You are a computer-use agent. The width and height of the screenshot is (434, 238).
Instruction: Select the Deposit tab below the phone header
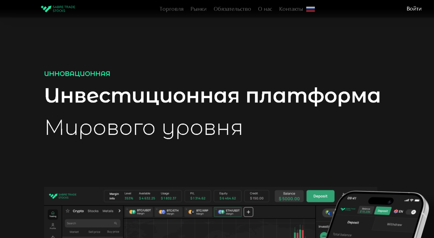[x=353, y=222]
